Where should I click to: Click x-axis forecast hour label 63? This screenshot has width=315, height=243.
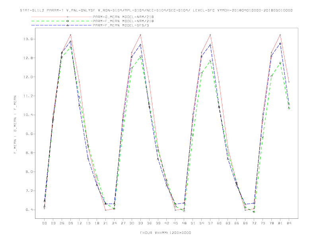228,223
